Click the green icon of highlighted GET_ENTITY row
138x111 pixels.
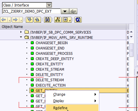click(32, 90)
